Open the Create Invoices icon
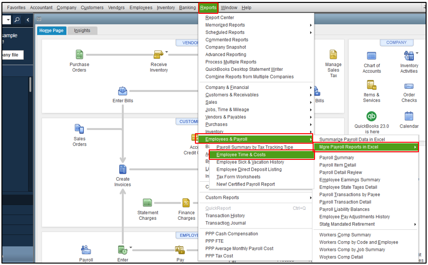 tap(122, 169)
